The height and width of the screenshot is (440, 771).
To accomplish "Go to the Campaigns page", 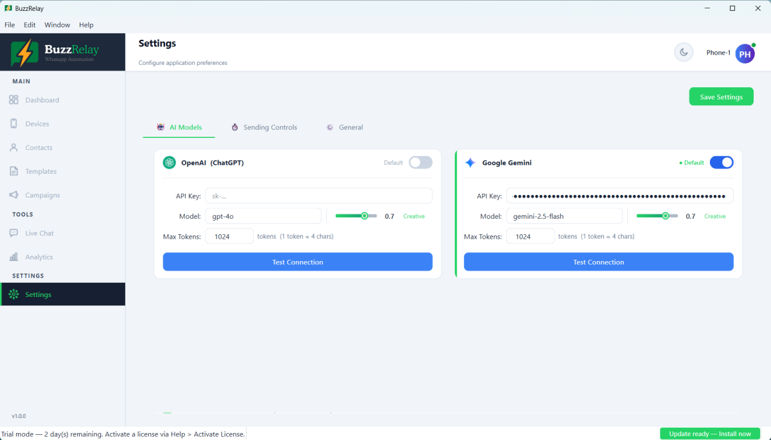I will (x=63, y=195).
